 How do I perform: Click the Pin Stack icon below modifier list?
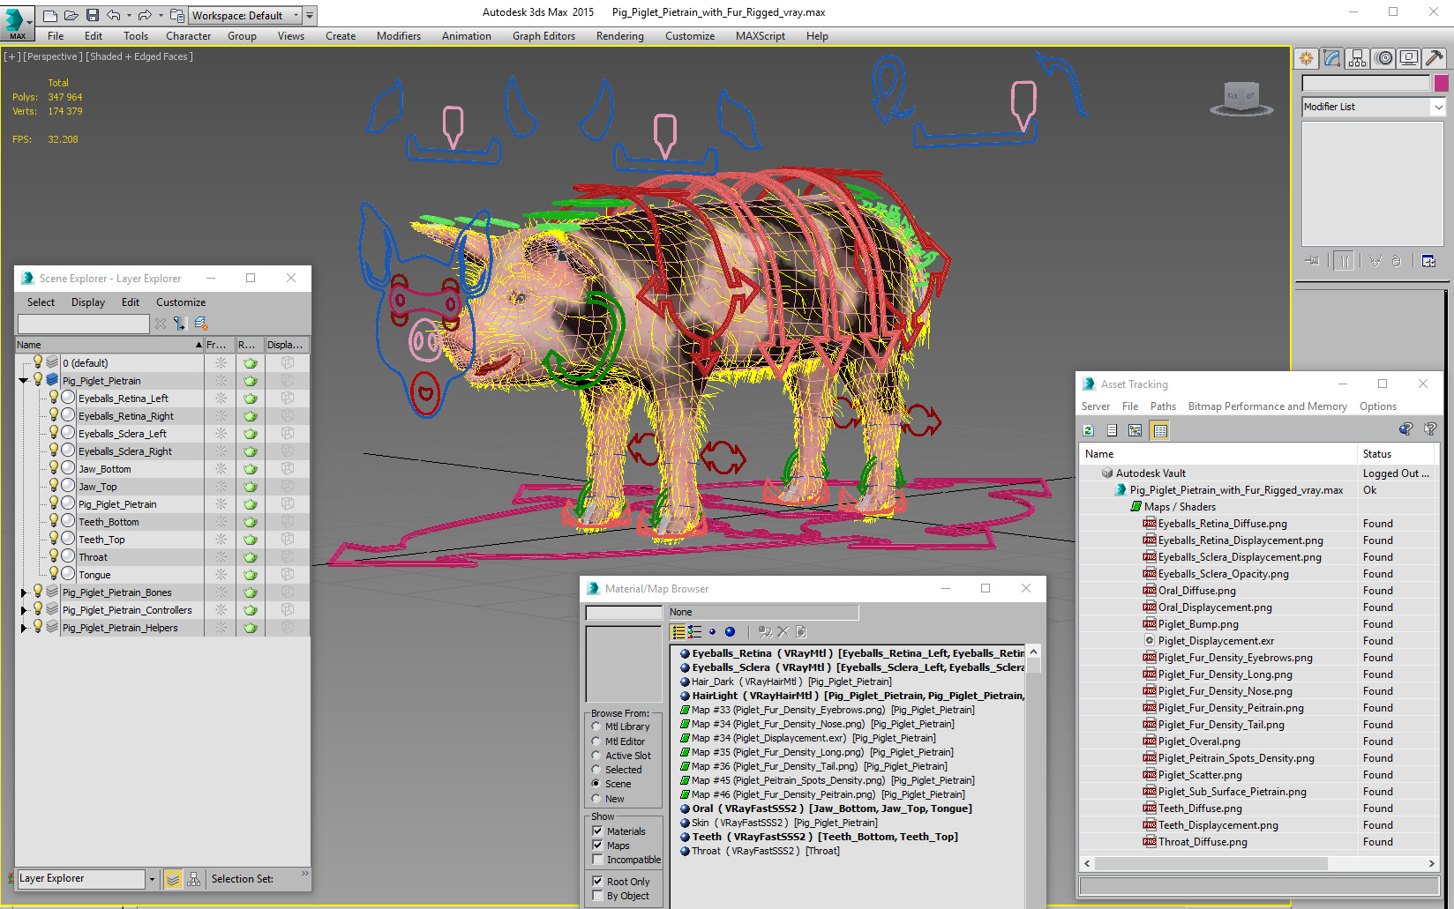coord(1313,260)
